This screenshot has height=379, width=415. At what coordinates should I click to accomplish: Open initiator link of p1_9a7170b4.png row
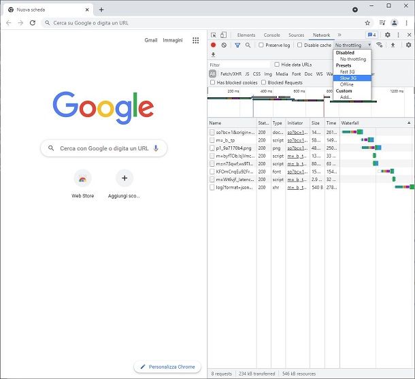297,148
